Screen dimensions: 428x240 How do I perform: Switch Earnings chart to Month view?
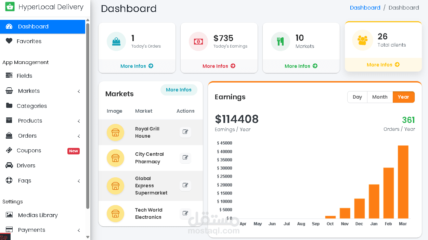380,97
